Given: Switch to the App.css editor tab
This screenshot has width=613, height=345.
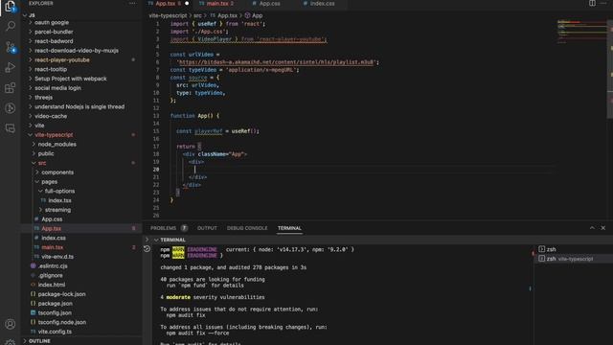Looking at the screenshot, I should coord(269,4).
